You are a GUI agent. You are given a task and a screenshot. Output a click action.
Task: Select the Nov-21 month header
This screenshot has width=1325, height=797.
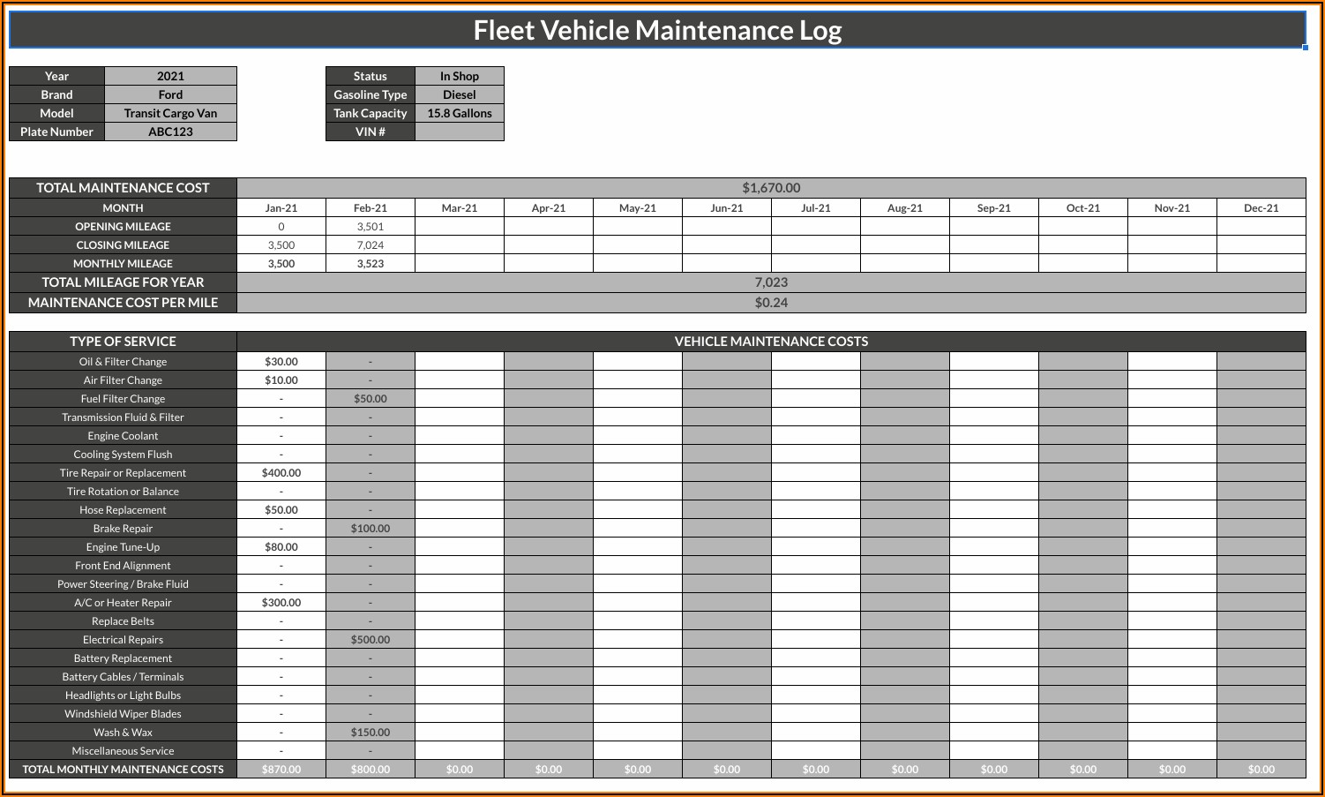tap(1172, 208)
